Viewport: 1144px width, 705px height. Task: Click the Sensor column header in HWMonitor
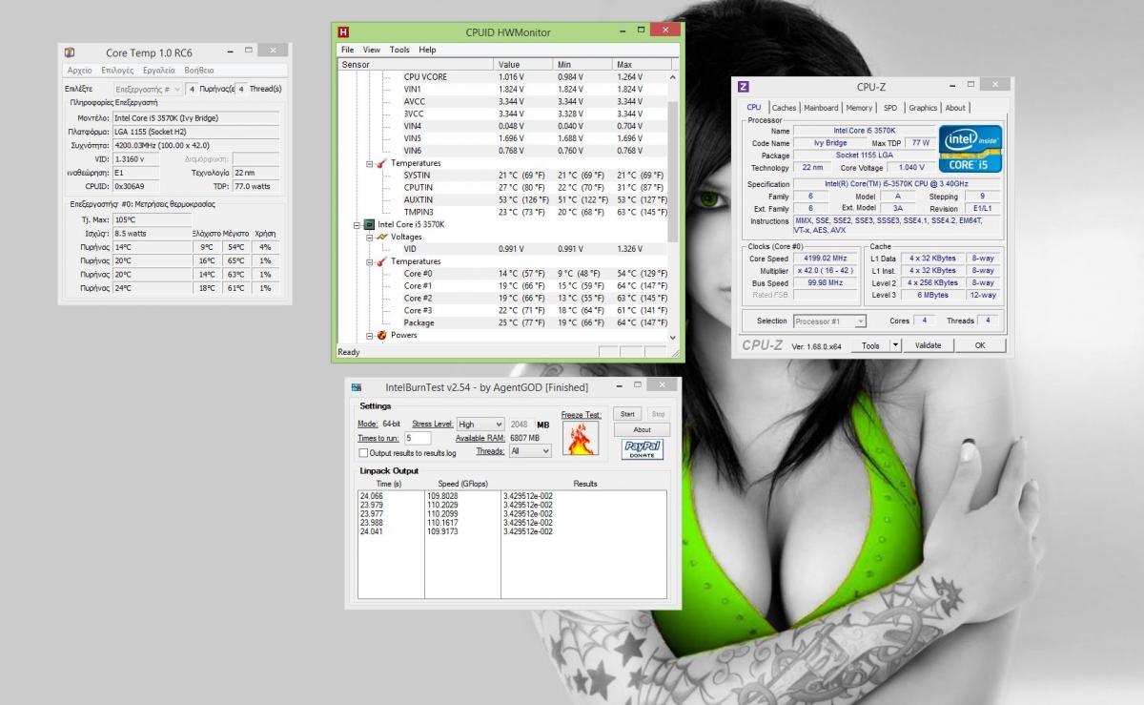[x=417, y=64]
